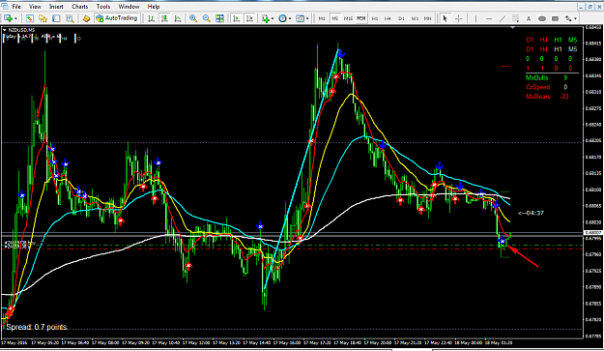Screen dimensions: 604x351
Task: Select the Horizontal Line tool
Action: point(489,18)
